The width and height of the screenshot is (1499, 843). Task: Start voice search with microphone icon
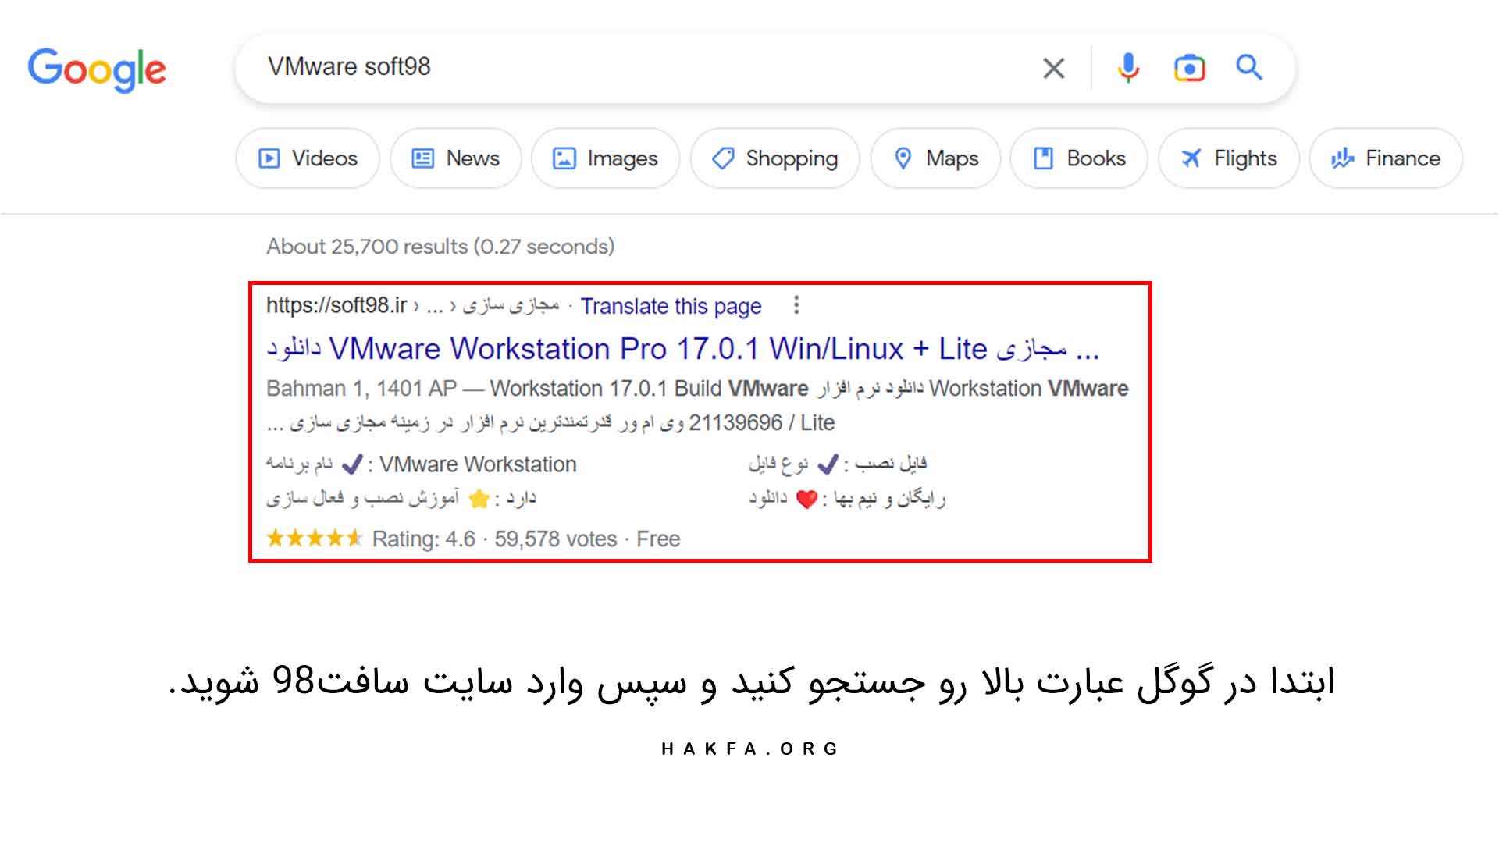click(x=1127, y=68)
